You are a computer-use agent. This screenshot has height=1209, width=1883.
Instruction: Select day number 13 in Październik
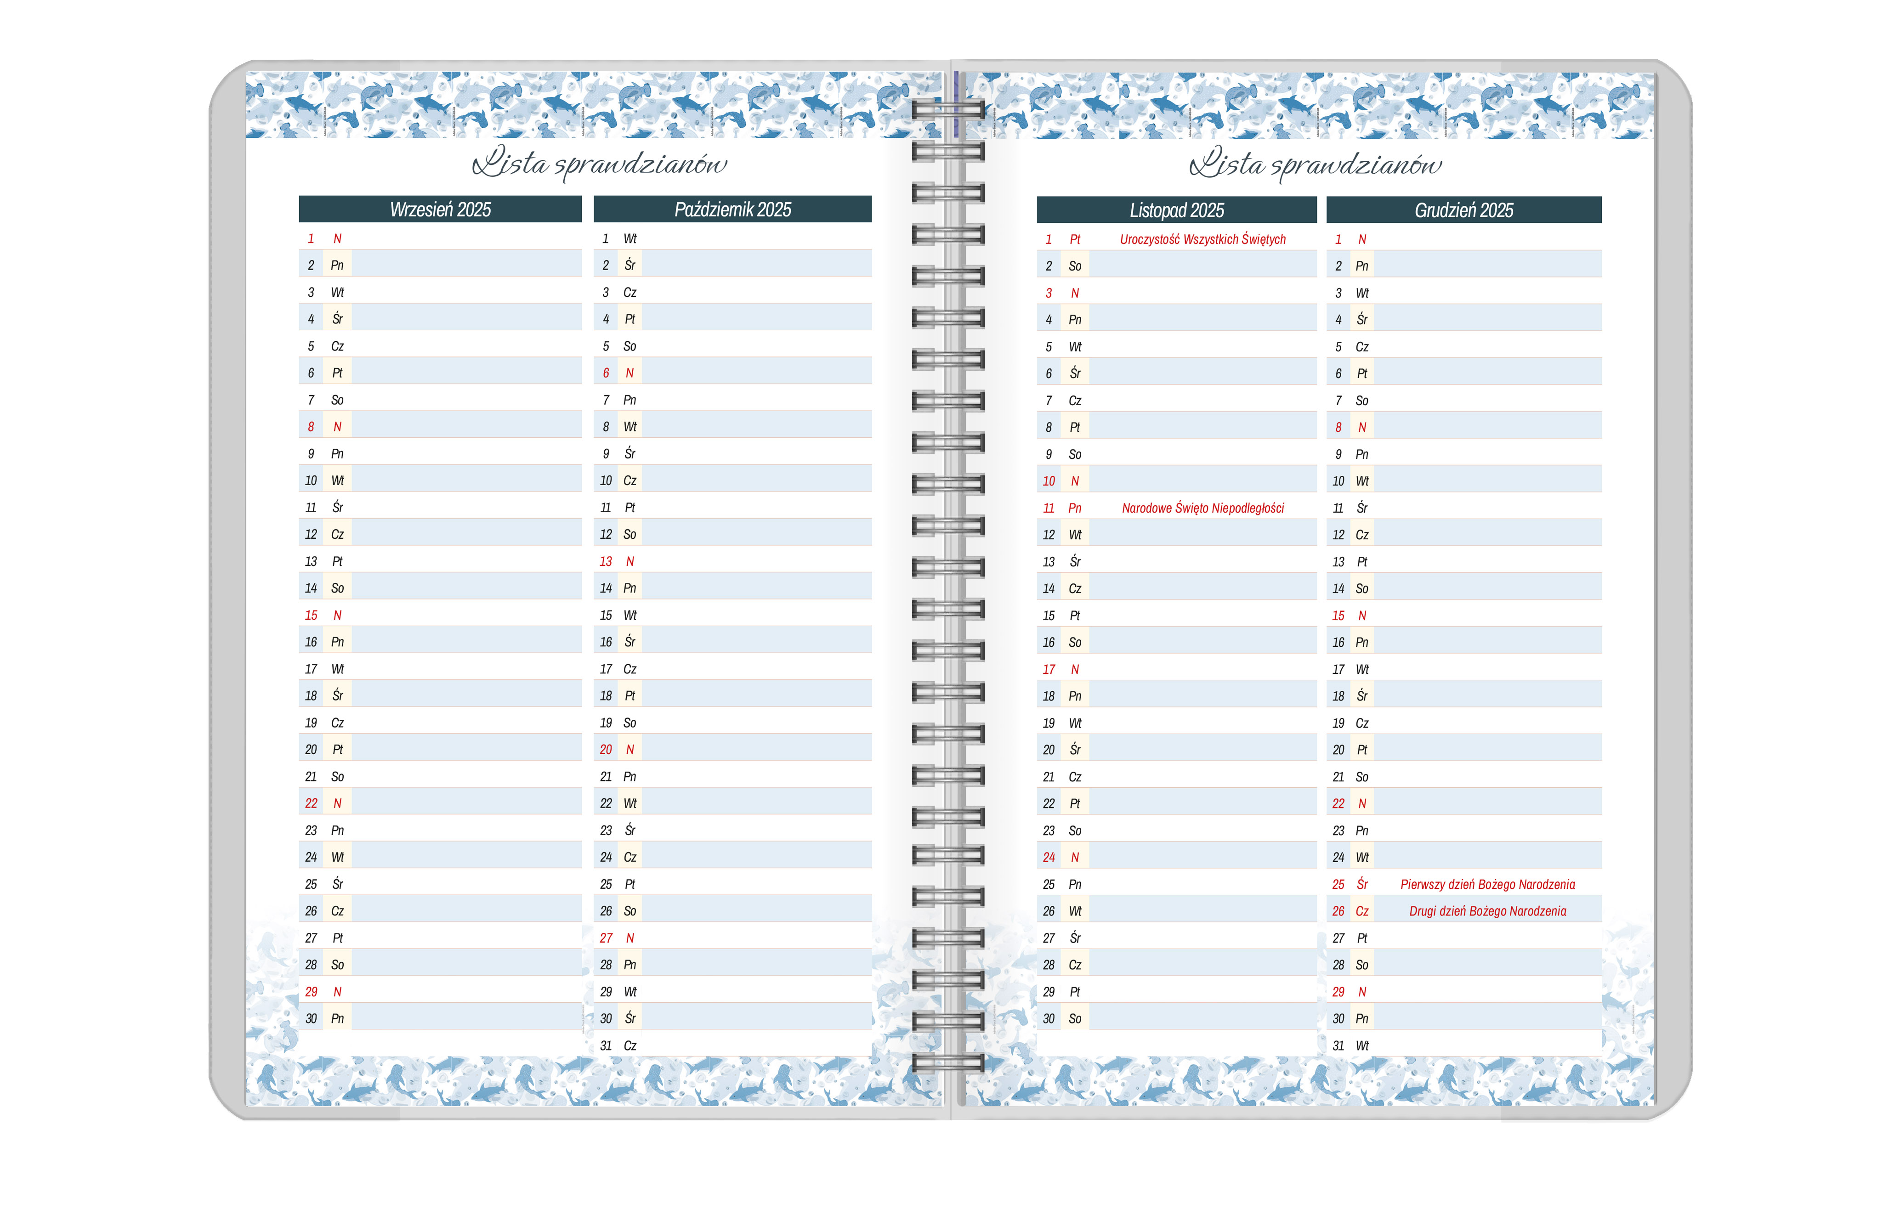[x=606, y=561]
